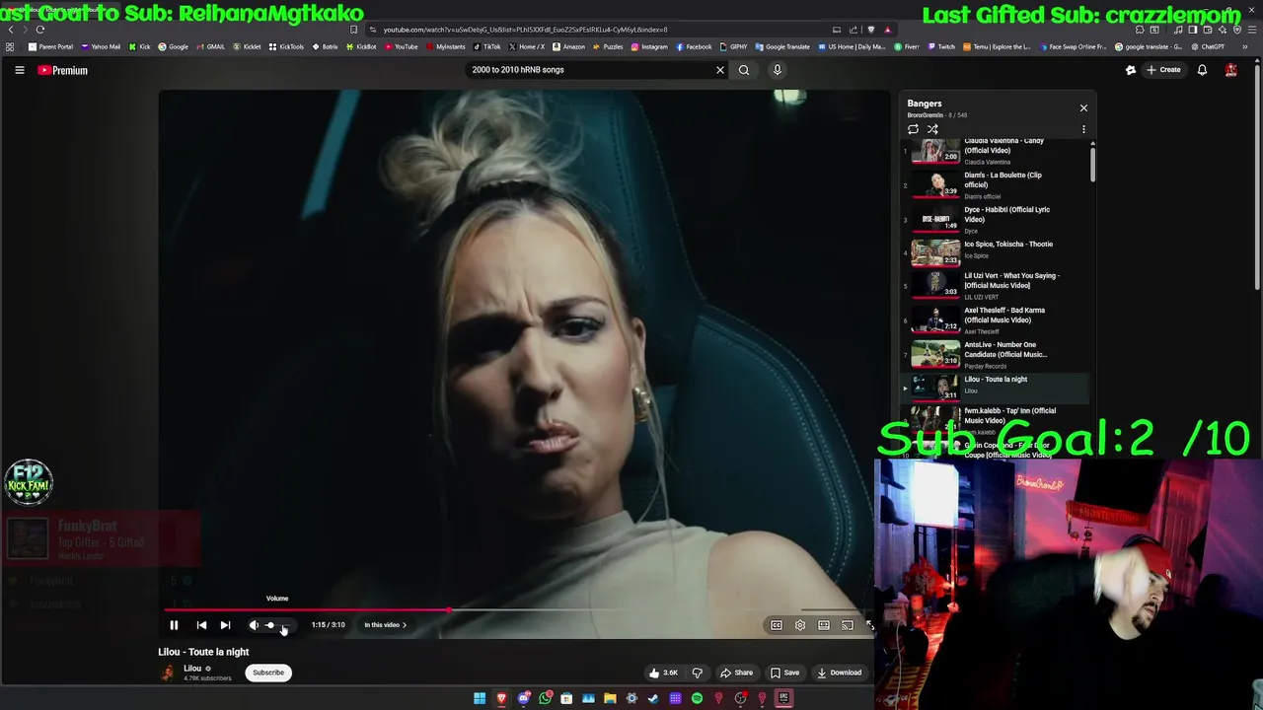Image resolution: width=1263 pixels, height=710 pixels.
Task: Open Lilou channel avatar
Action: [x=168, y=673]
